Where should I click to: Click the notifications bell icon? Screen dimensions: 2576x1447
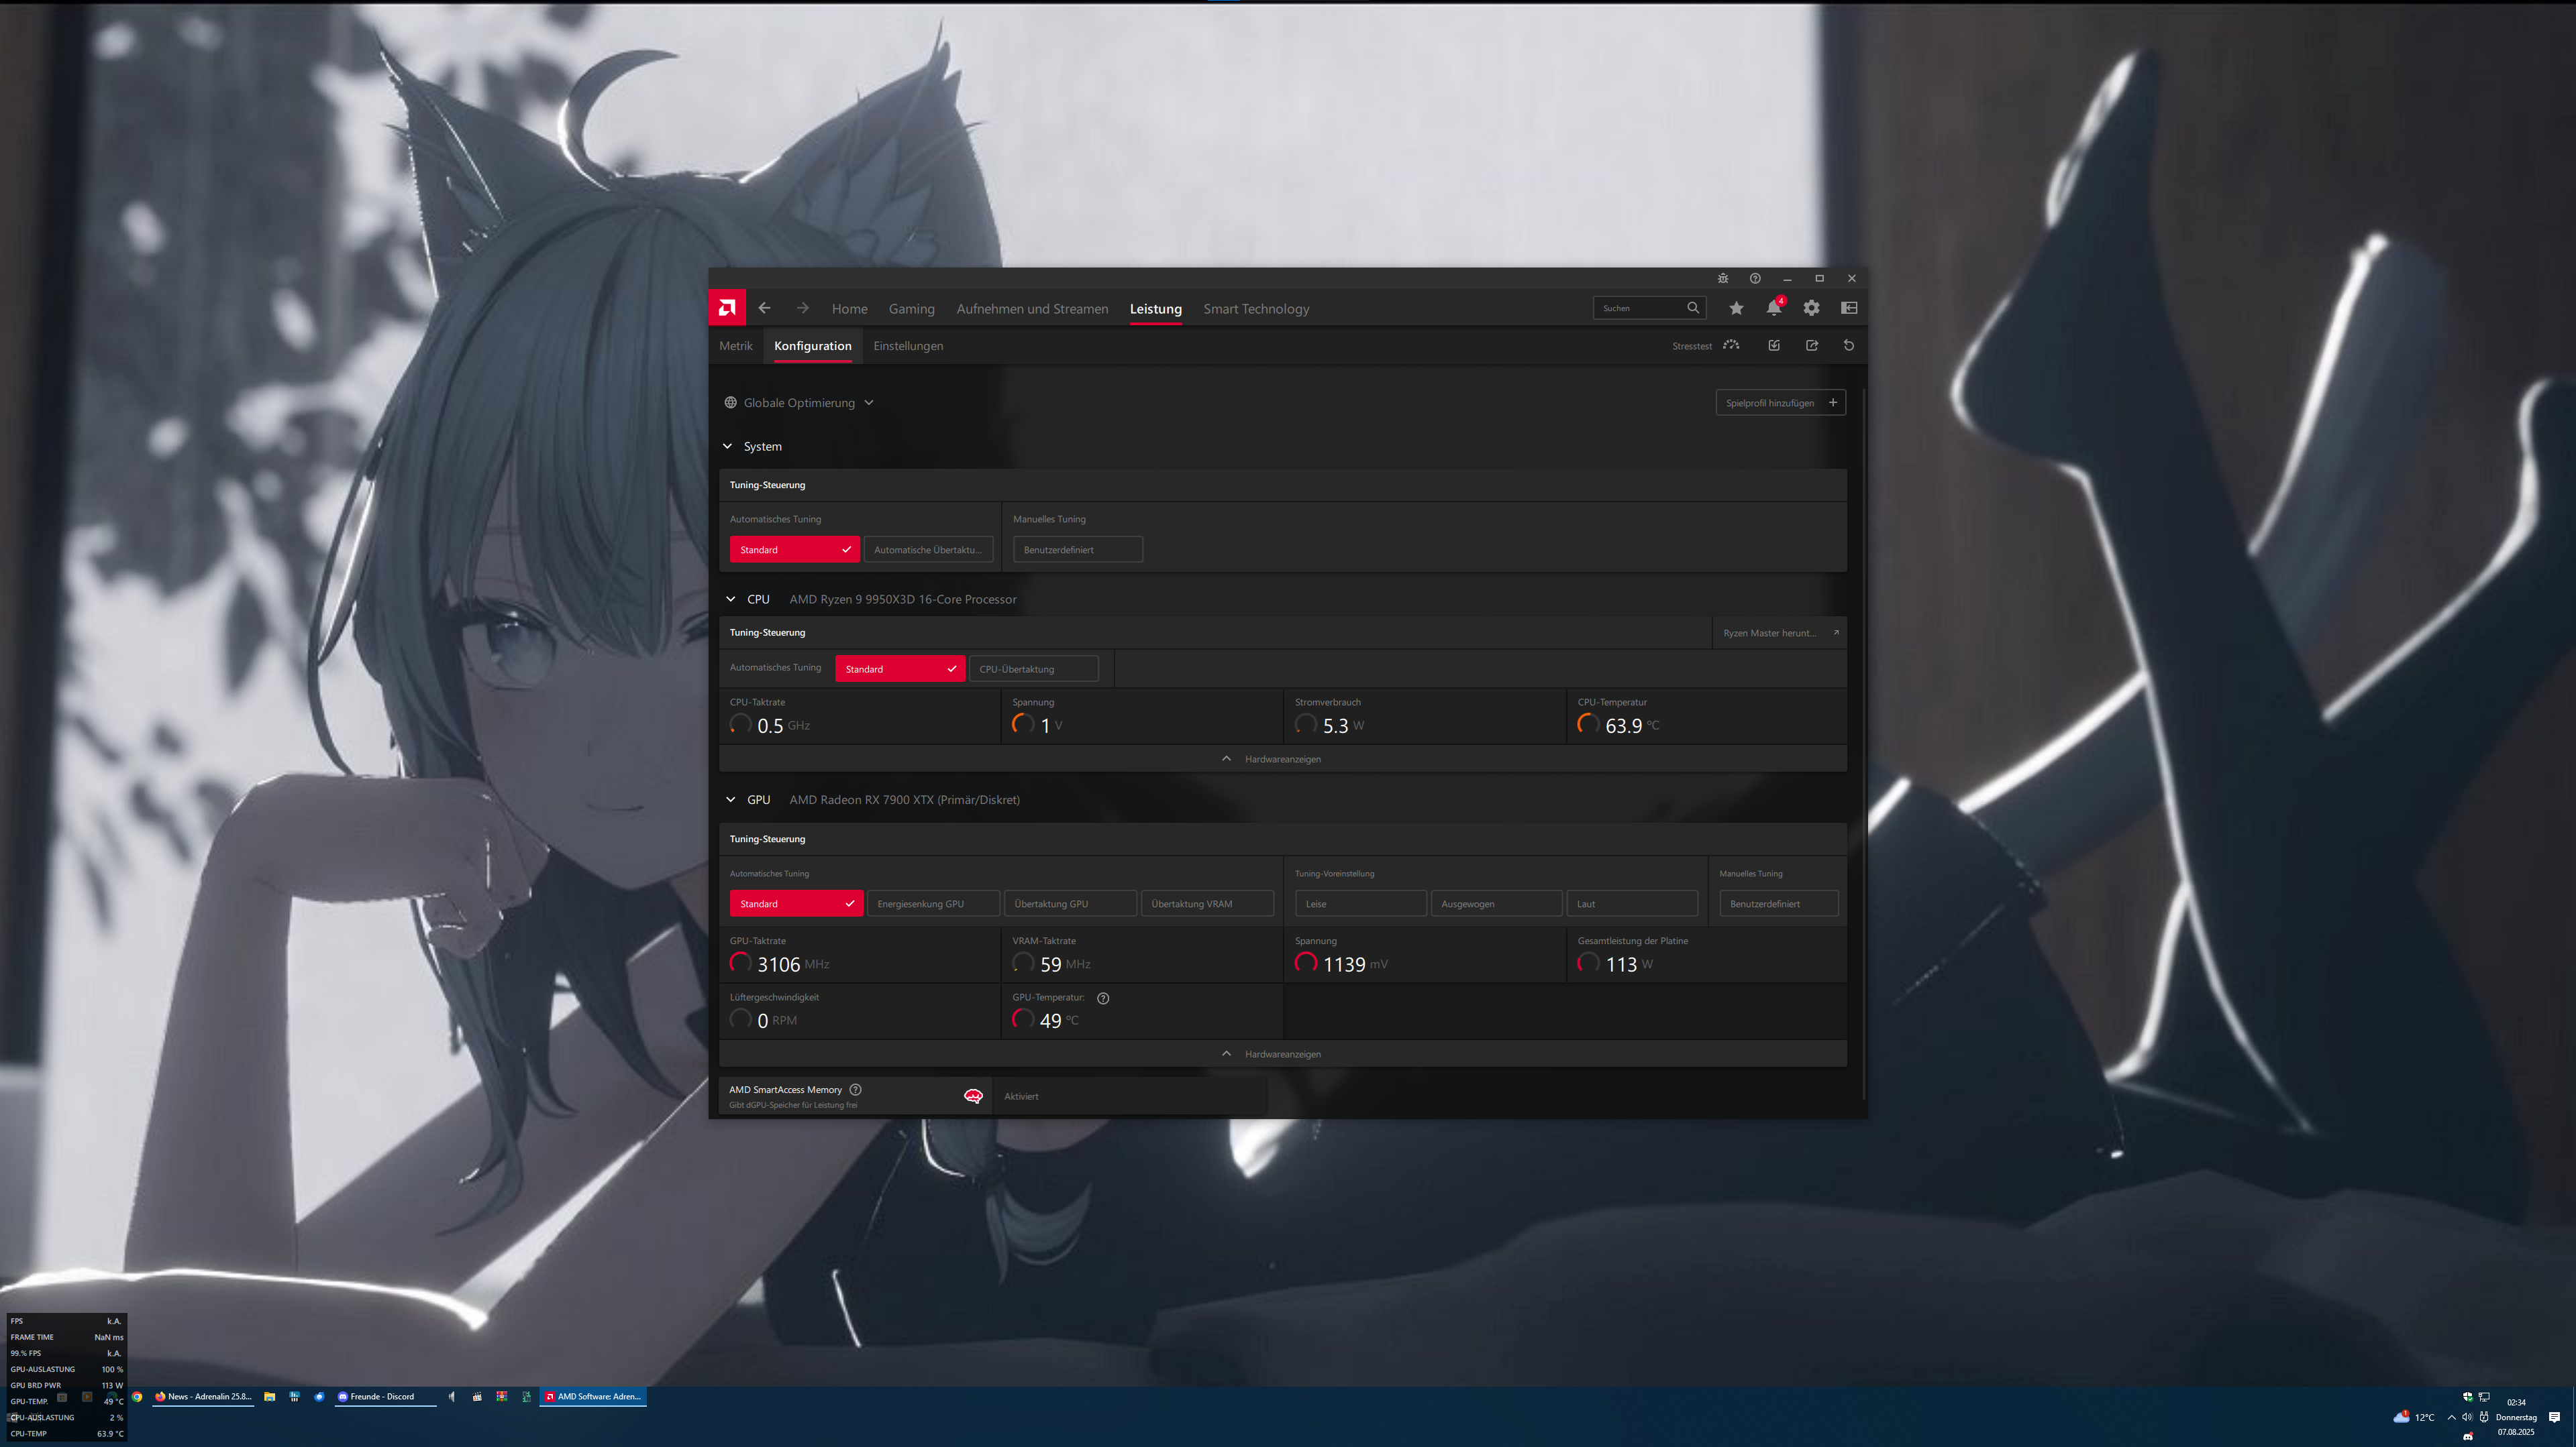tap(1773, 309)
